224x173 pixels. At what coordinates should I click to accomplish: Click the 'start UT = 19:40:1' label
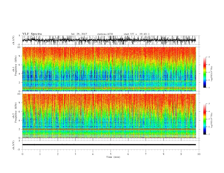tap(137, 34)
